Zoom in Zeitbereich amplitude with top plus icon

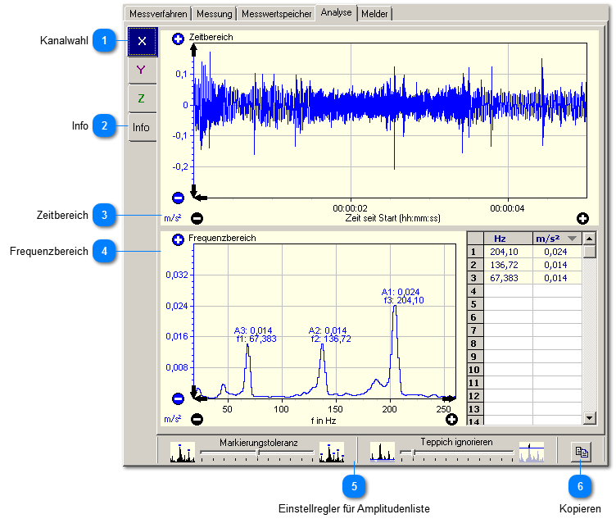click(178, 38)
